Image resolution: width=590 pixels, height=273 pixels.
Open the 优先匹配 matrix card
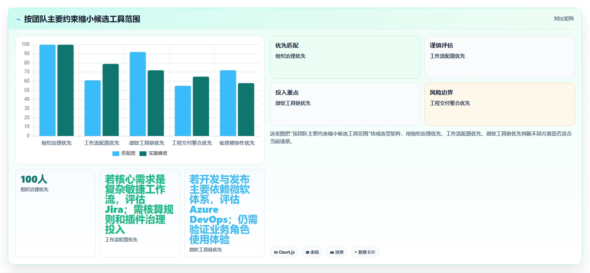click(x=345, y=57)
